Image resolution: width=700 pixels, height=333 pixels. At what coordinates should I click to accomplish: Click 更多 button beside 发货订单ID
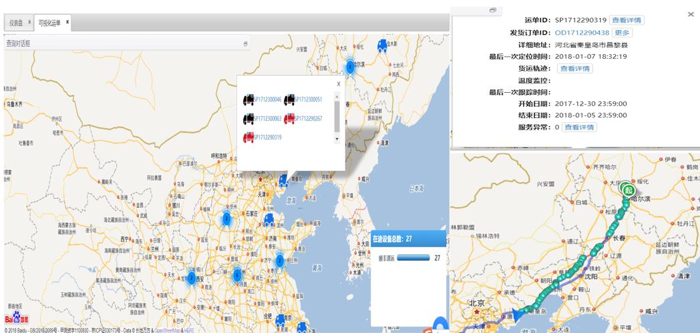pyautogui.click(x=622, y=33)
